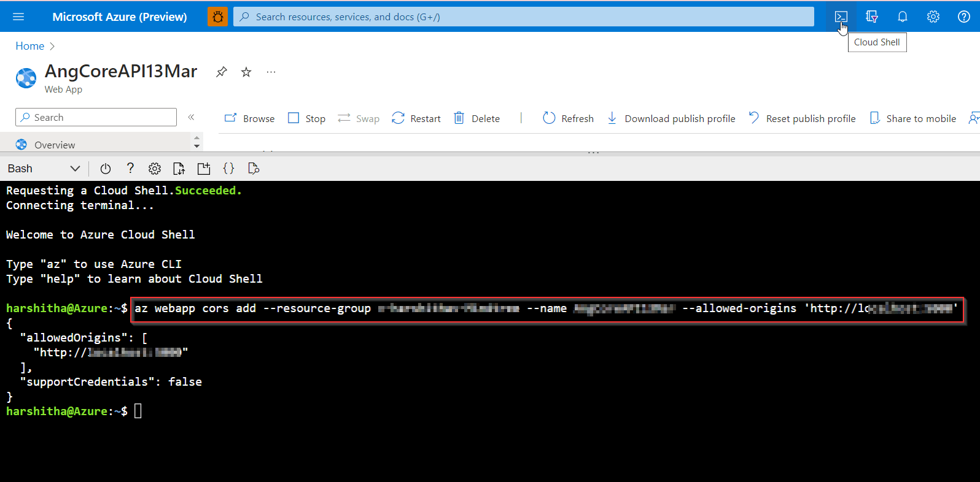Open portal Settings gear
This screenshot has height=482, width=980.
[933, 17]
